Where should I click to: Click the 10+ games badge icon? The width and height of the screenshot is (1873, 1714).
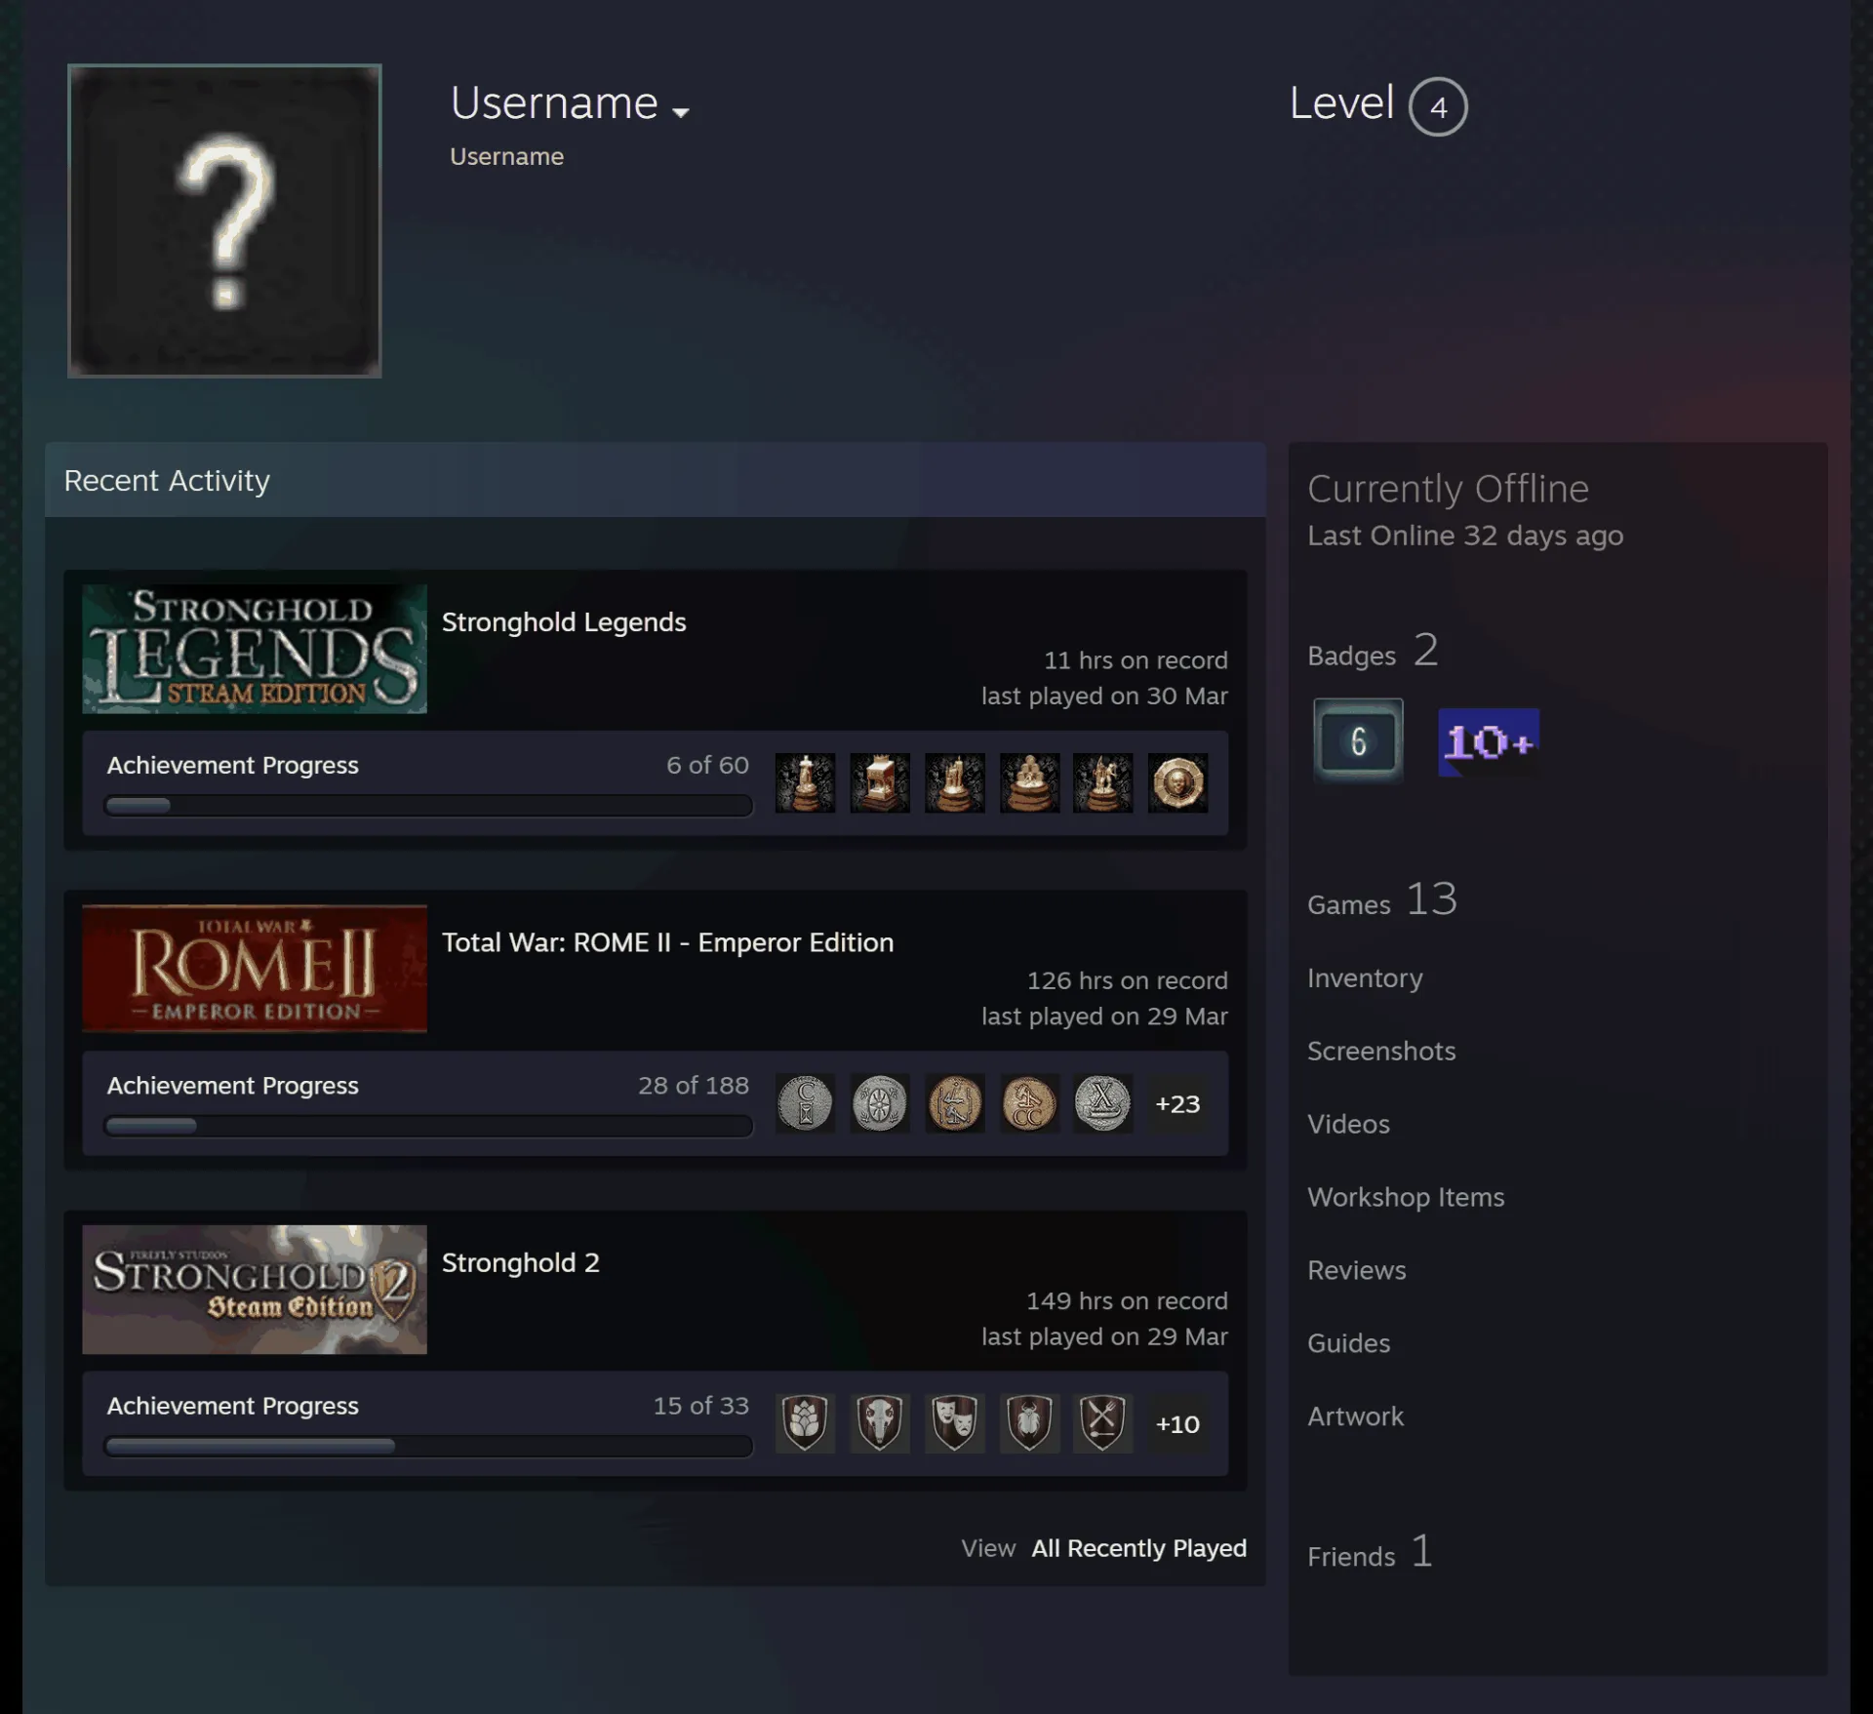(1489, 742)
